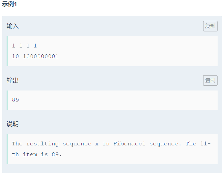Click the green bar beside the explanation block
Image resolution: width=222 pixels, height=173 pixels.
click(7, 149)
